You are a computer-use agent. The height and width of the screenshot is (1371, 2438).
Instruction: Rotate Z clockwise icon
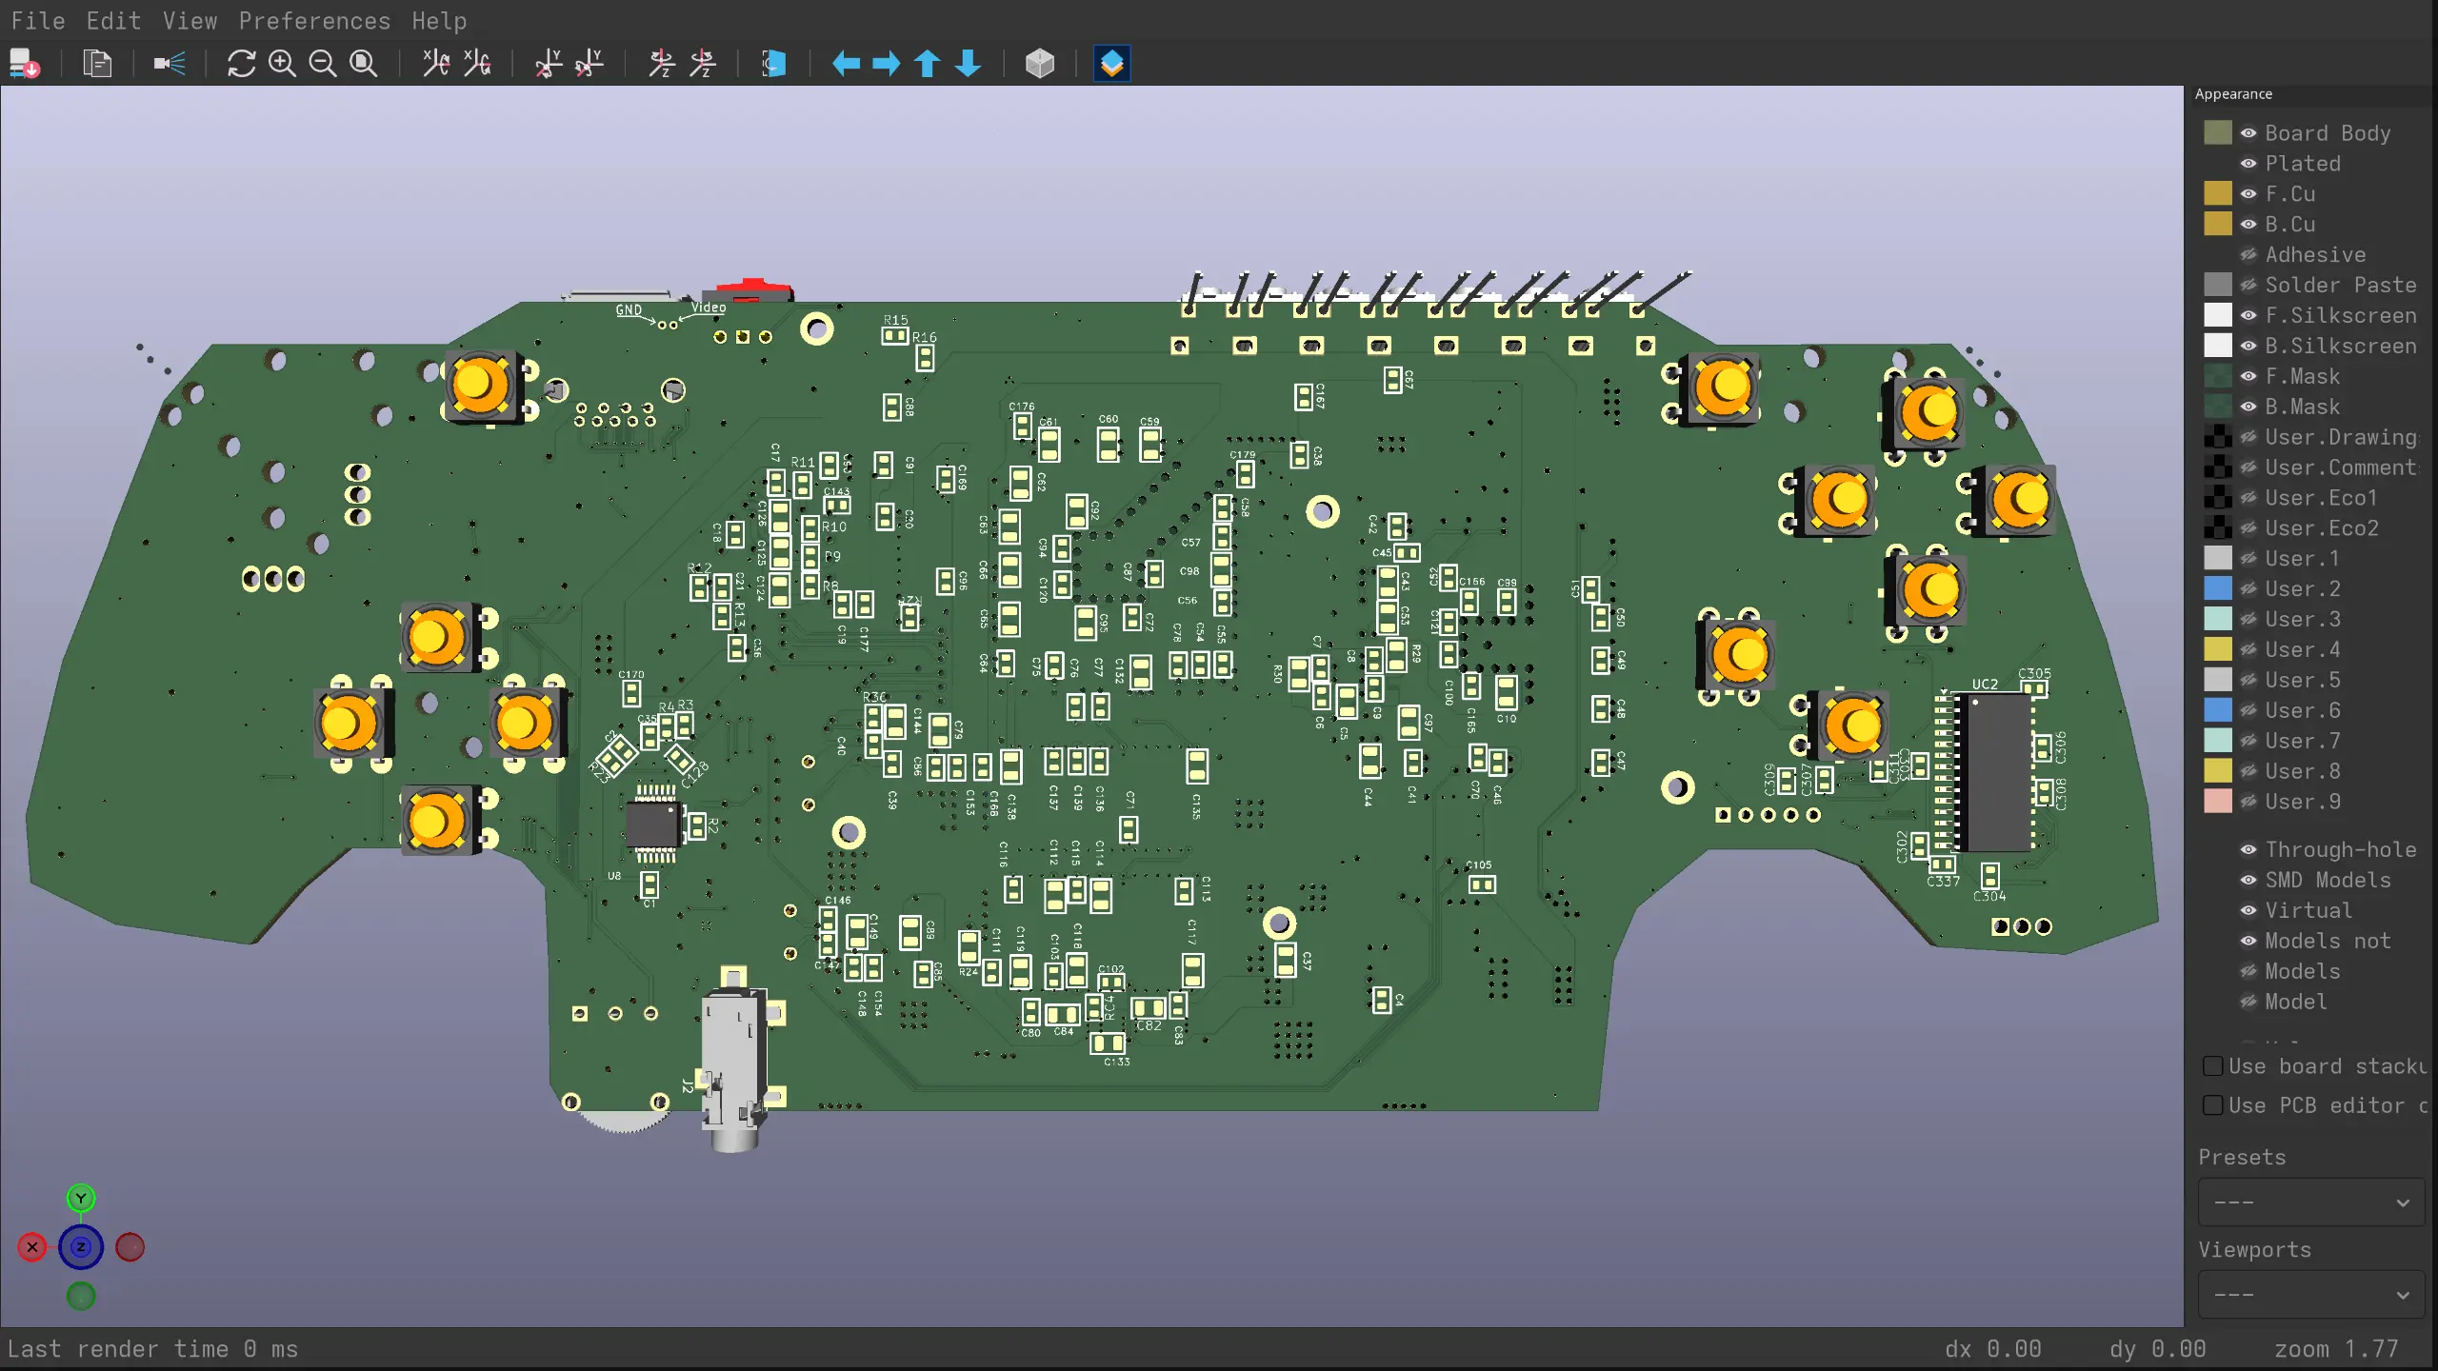point(662,64)
